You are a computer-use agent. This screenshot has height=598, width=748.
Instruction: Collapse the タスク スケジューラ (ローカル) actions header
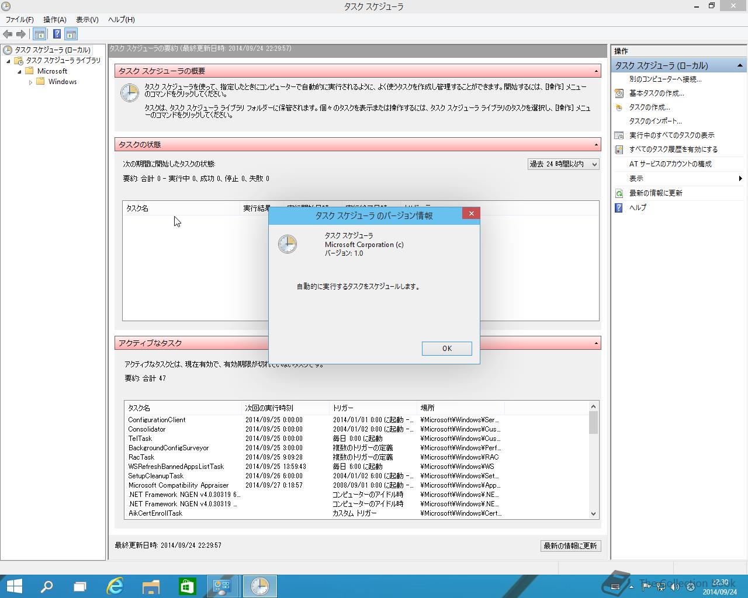[740, 65]
